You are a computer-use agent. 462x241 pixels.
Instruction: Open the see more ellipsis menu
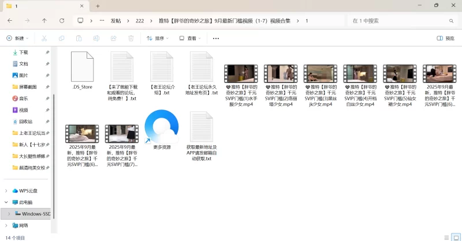pos(216,38)
